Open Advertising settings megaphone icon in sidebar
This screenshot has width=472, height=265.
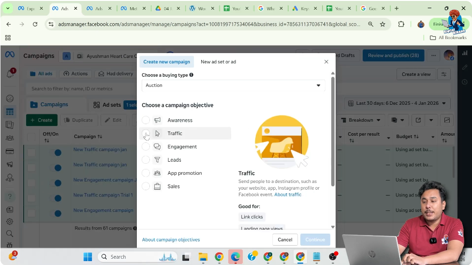click(10, 164)
